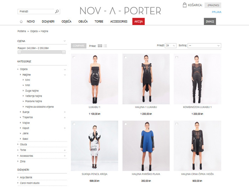Expand the Suknje category plus icon
The image size is (249, 187).
pos(65,112)
